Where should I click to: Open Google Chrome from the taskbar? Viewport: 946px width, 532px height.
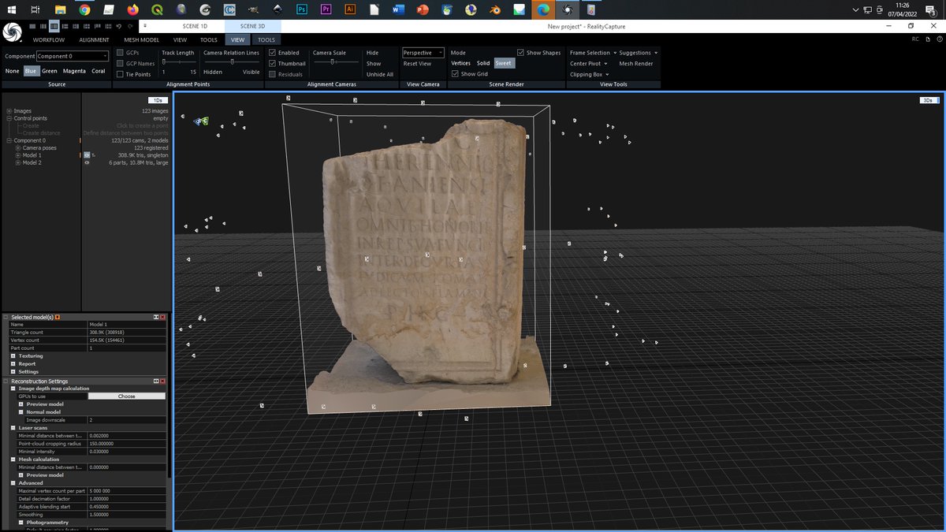pyautogui.click(x=84, y=9)
